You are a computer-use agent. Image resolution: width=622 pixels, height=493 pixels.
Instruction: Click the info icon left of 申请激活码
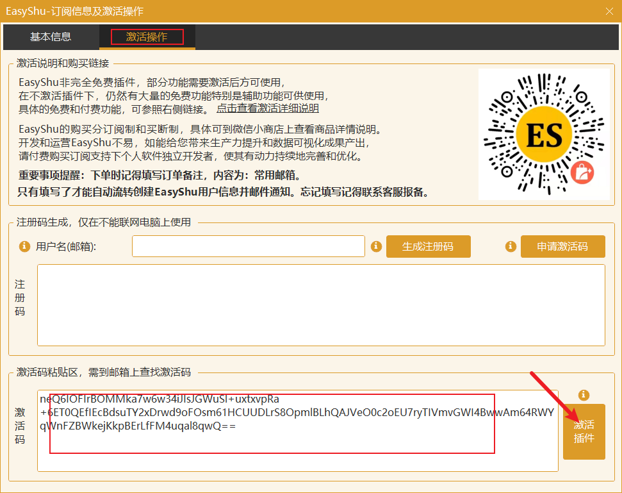tap(511, 246)
